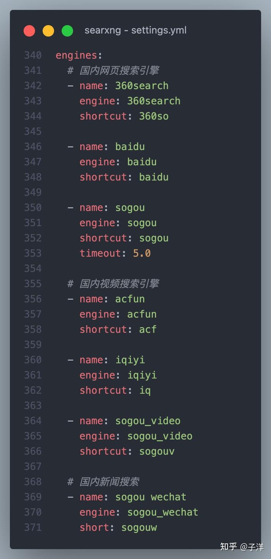
Task: Click the searxng - settings.yml title
Action: pos(135,30)
